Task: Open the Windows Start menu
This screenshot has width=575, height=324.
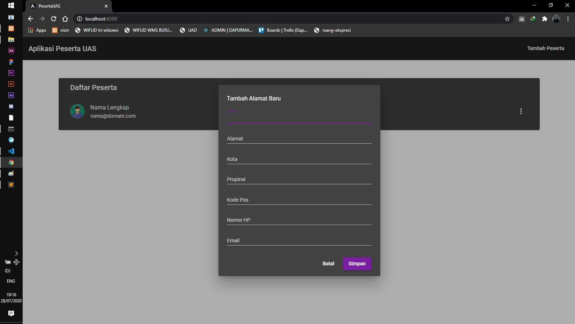Action: tap(11, 5)
